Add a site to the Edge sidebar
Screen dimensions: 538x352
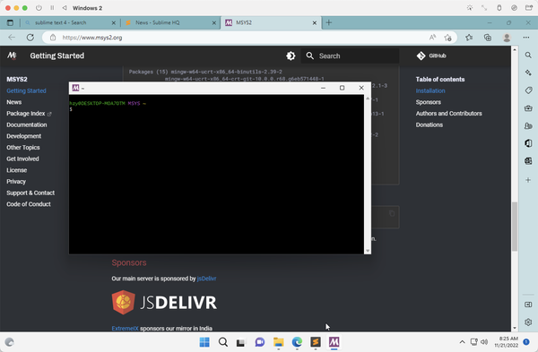click(528, 180)
